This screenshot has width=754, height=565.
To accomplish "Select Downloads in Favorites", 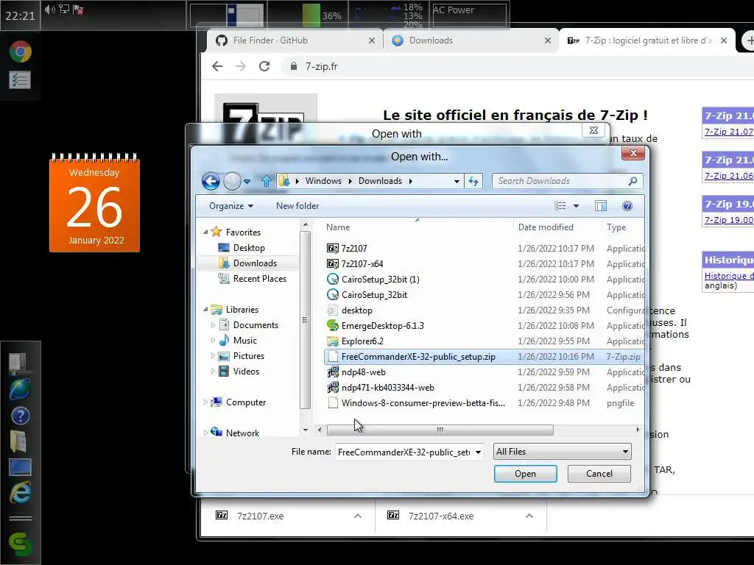I will (x=255, y=263).
